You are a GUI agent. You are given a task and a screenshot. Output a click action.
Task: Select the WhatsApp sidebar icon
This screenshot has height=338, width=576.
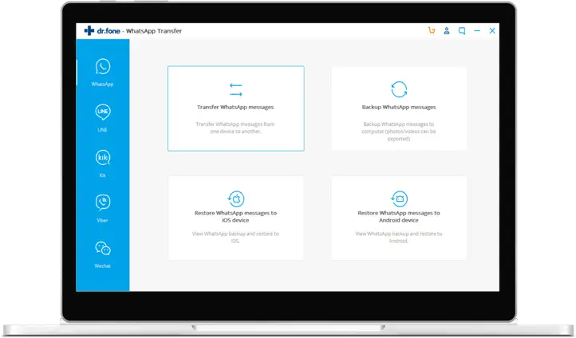pyautogui.click(x=103, y=66)
